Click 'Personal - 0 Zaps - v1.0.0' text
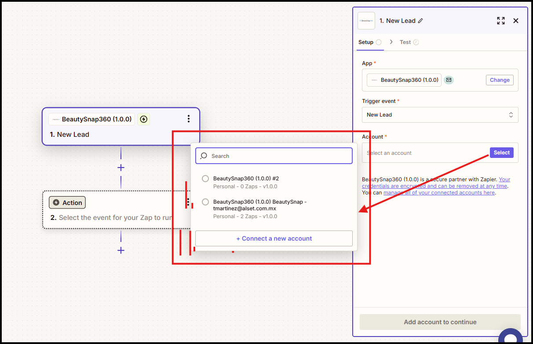The image size is (533, 344). [245, 187]
